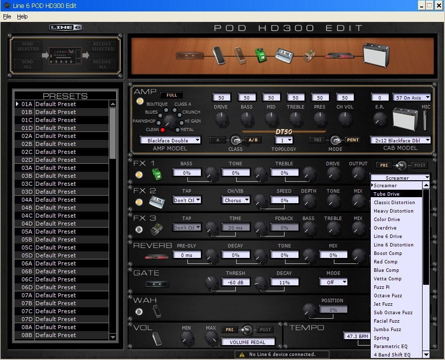
Task: Click the warning icon in status bar
Action: click(242, 355)
